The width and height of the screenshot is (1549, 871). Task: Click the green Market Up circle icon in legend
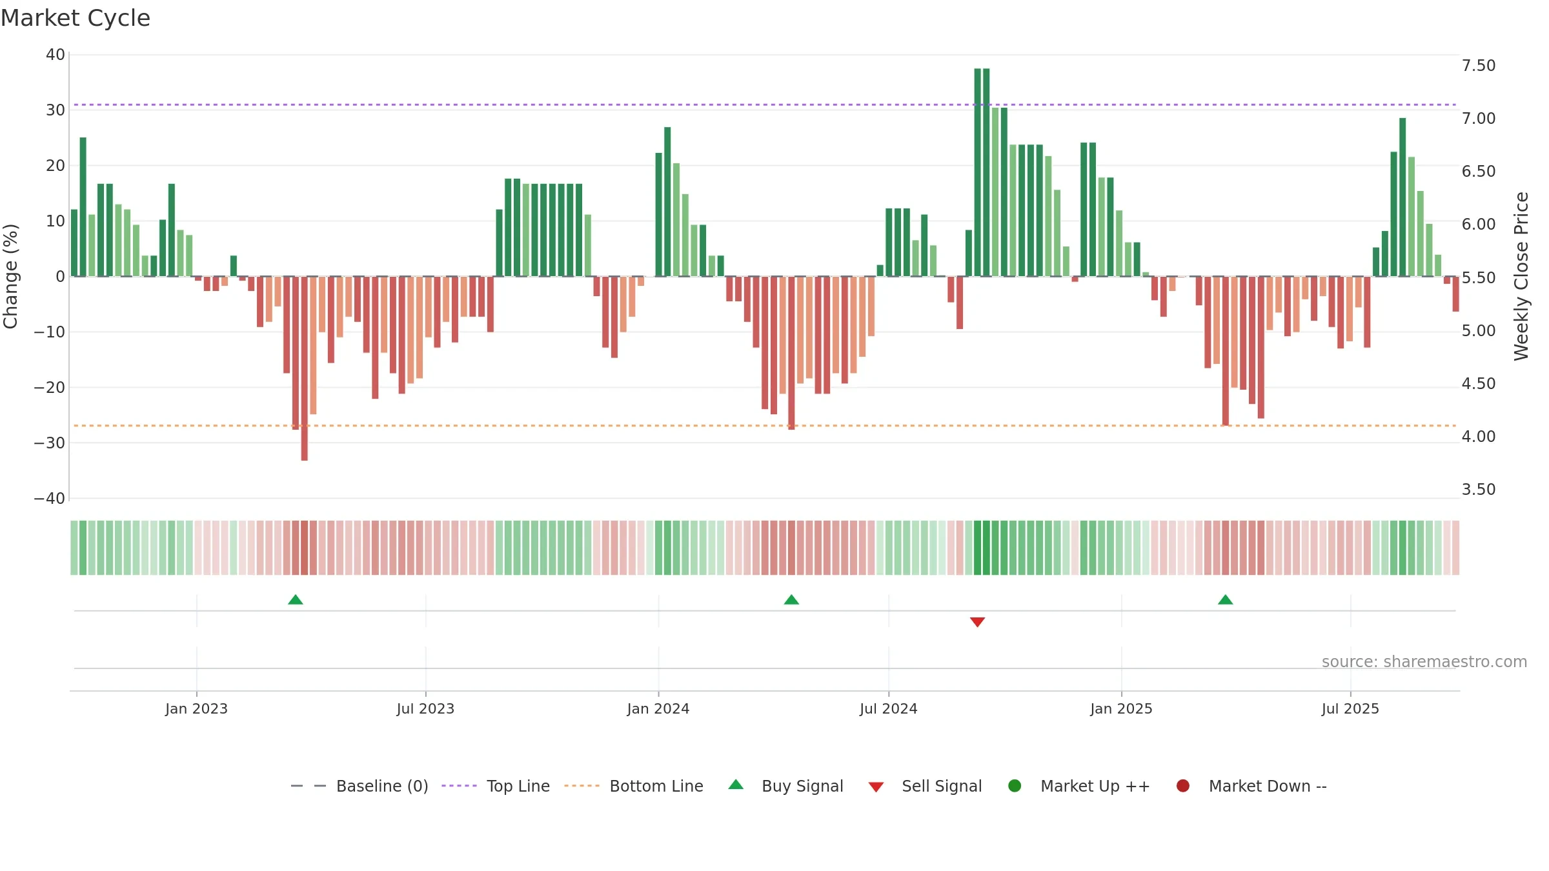coord(1015,786)
